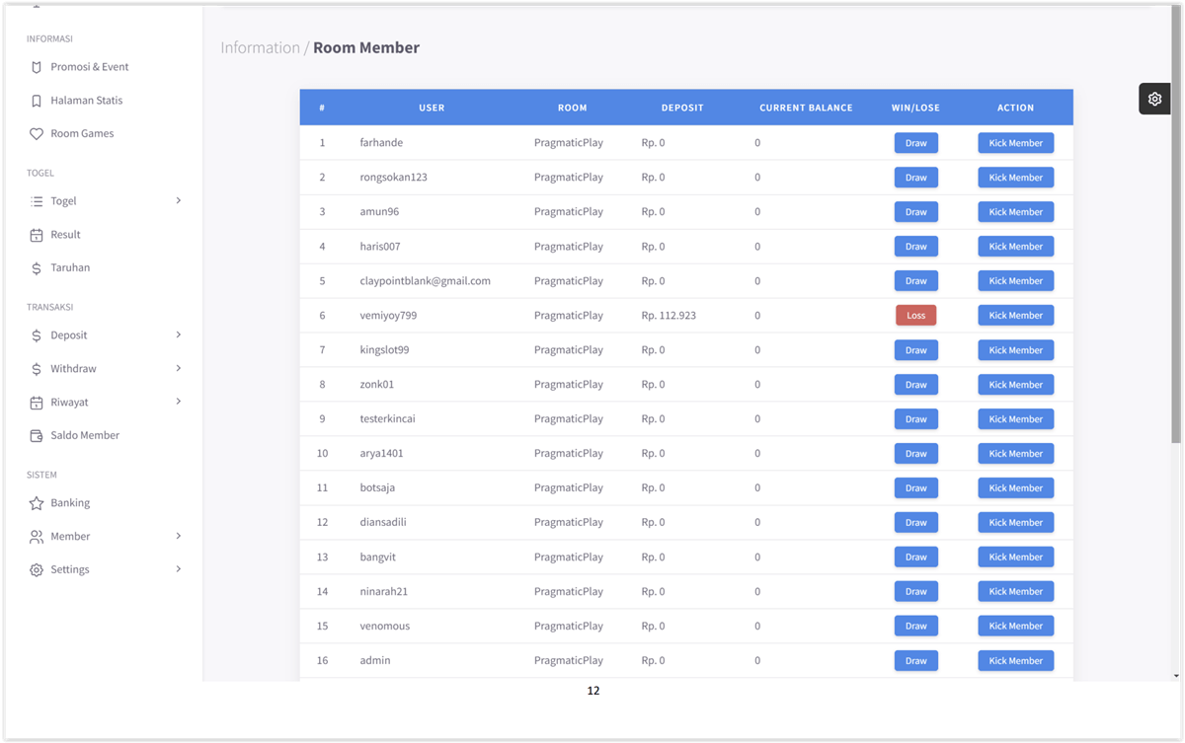This screenshot has height=743, width=1185.
Task: Open the floating settings gear panel
Action: click(x=1154, y=99)
